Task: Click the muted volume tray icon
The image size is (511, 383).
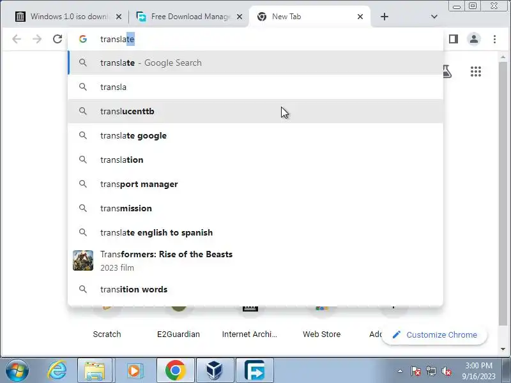Action: [x=446, y=371]
